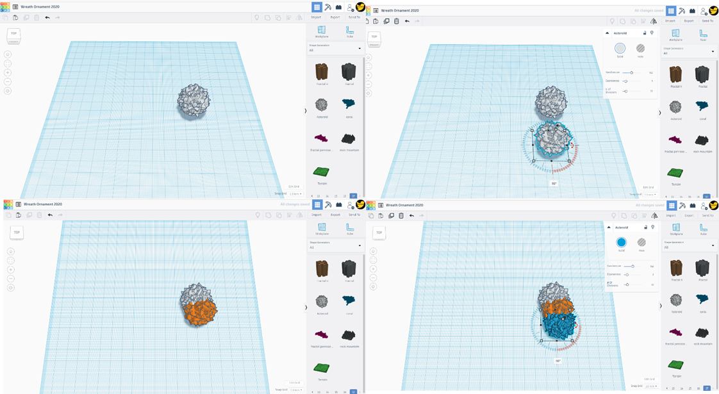Click Paste icon in top-right screenshot
The image size is (719, 394).
click(376, 21)
